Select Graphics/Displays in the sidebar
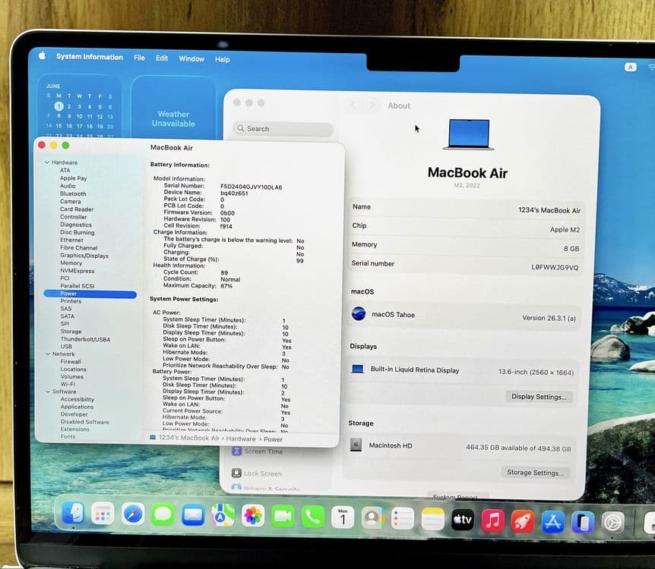 tap(84, 256)
